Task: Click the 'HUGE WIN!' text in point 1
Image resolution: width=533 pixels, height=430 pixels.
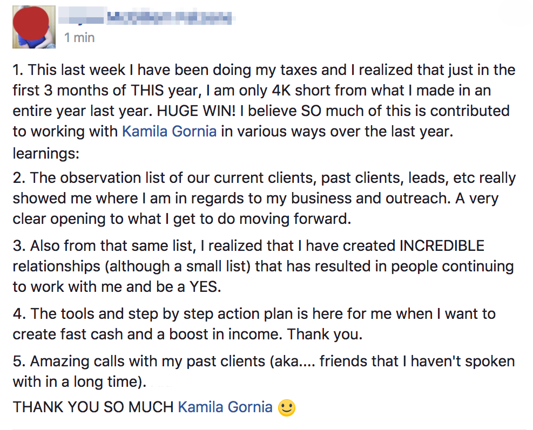Action: 196,111
